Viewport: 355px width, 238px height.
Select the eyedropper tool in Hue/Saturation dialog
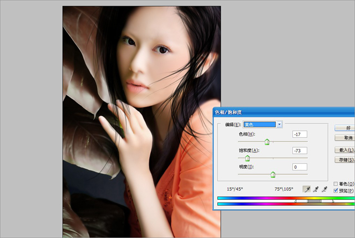[307, 189]
